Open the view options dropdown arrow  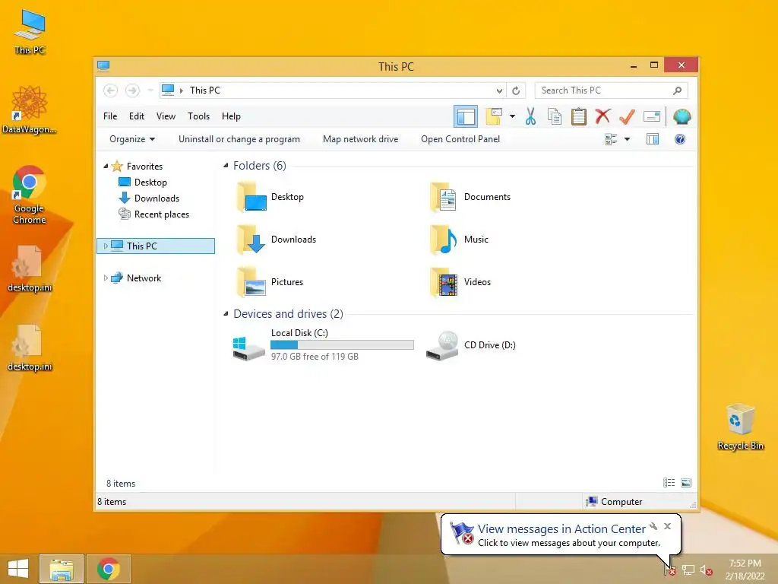pyautogui.click(x=627, y=139)
